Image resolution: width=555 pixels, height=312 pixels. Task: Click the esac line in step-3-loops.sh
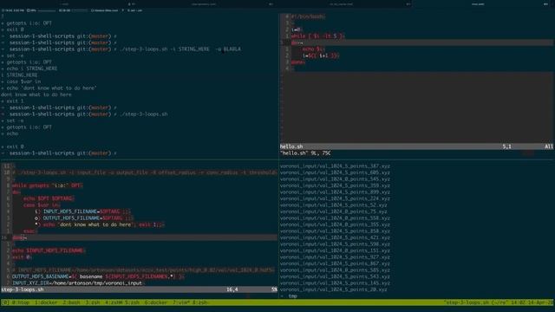(30, 231)
